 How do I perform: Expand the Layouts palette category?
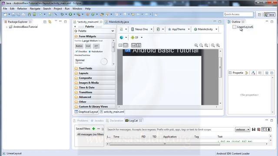coord(95,73)
